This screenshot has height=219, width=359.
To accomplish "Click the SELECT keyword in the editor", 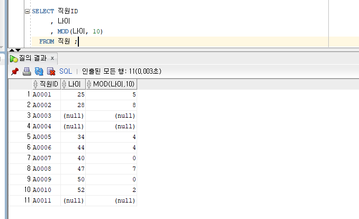I will coord(43,11).
